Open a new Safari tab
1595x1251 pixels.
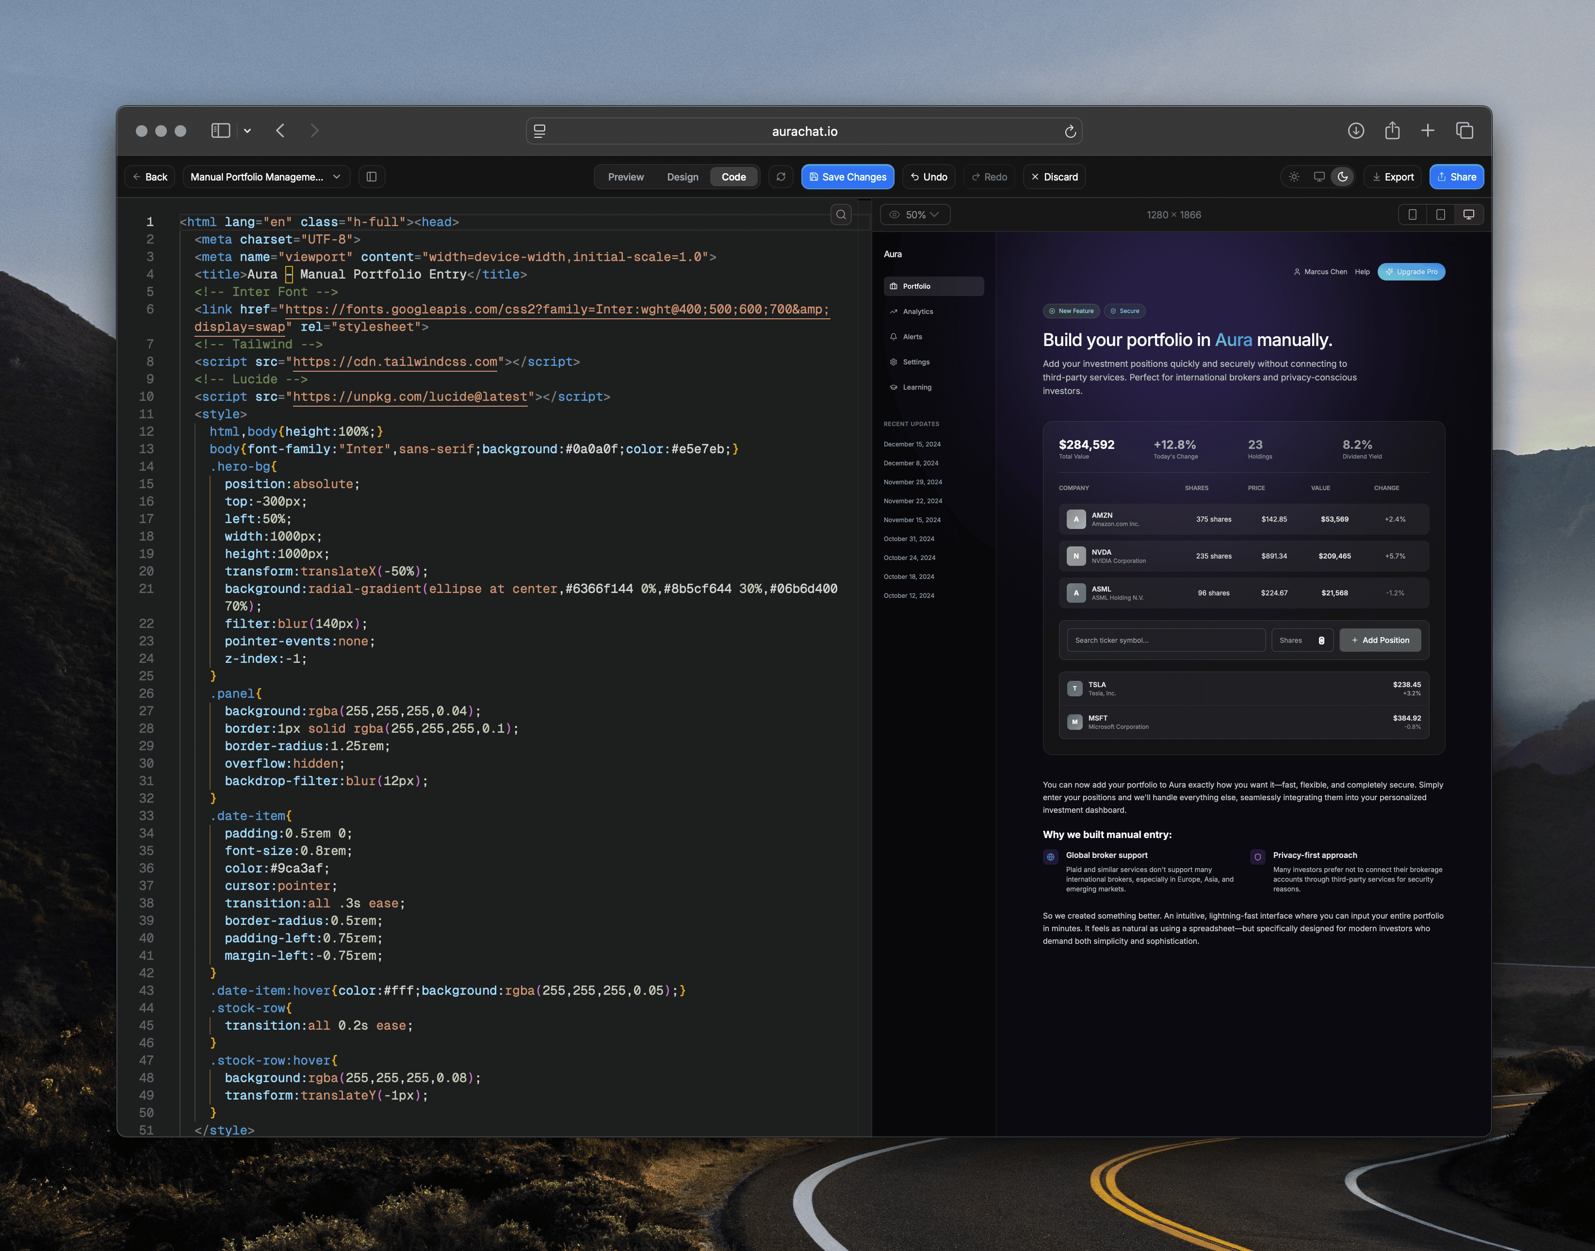coord(1427,131)
